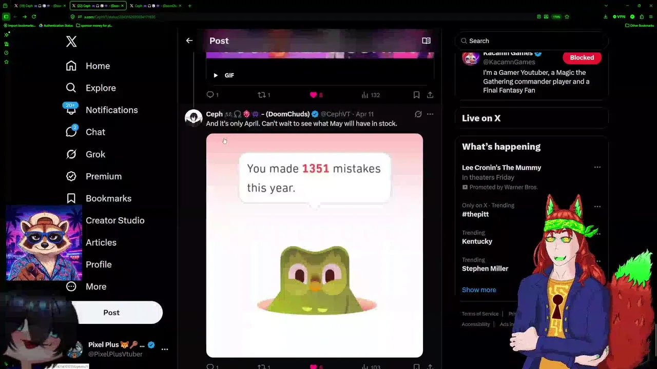
Task: Expand the More menu in sidebar
Action: point(86,286)
